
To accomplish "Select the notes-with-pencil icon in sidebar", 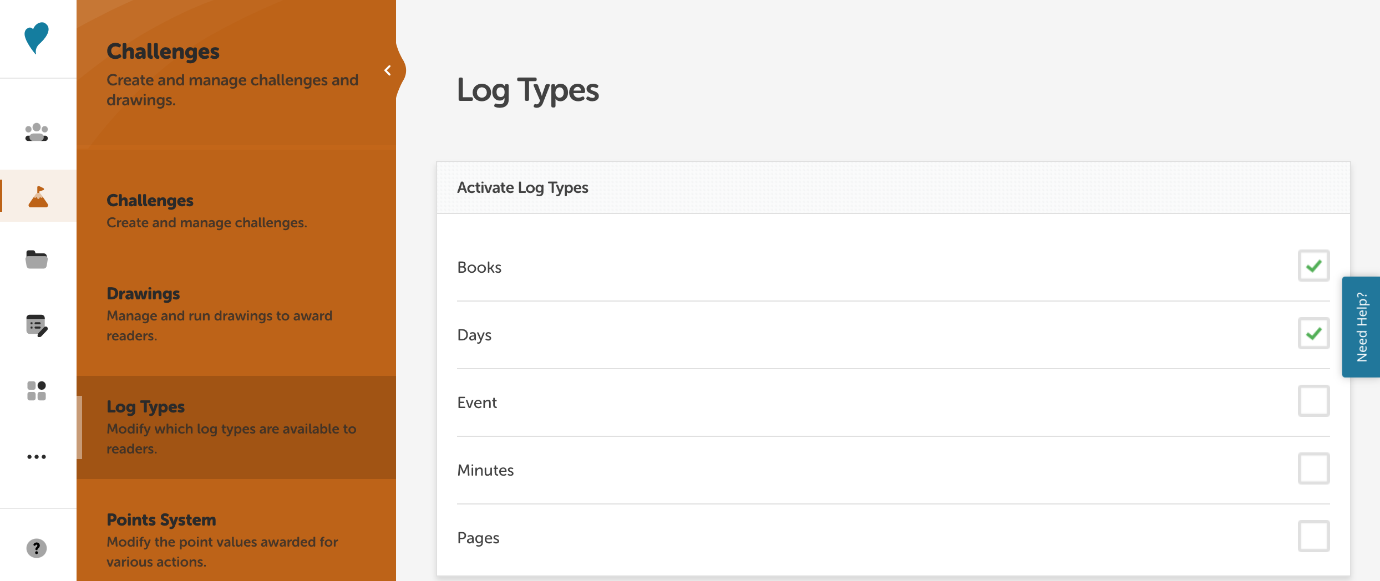I will click(x=35, y=326).
